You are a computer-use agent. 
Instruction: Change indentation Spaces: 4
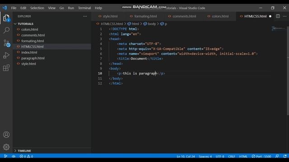click(205, 156)
